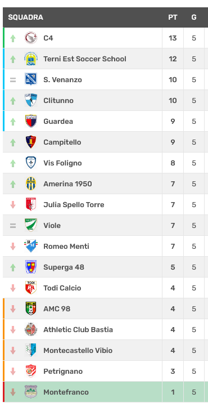Click the equals sign beside Viole
The width and height of the screenshot is (208, 407).
coord(13,226)
